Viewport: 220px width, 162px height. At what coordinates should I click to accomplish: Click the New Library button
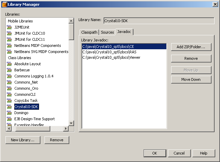[x=23, y=140]
